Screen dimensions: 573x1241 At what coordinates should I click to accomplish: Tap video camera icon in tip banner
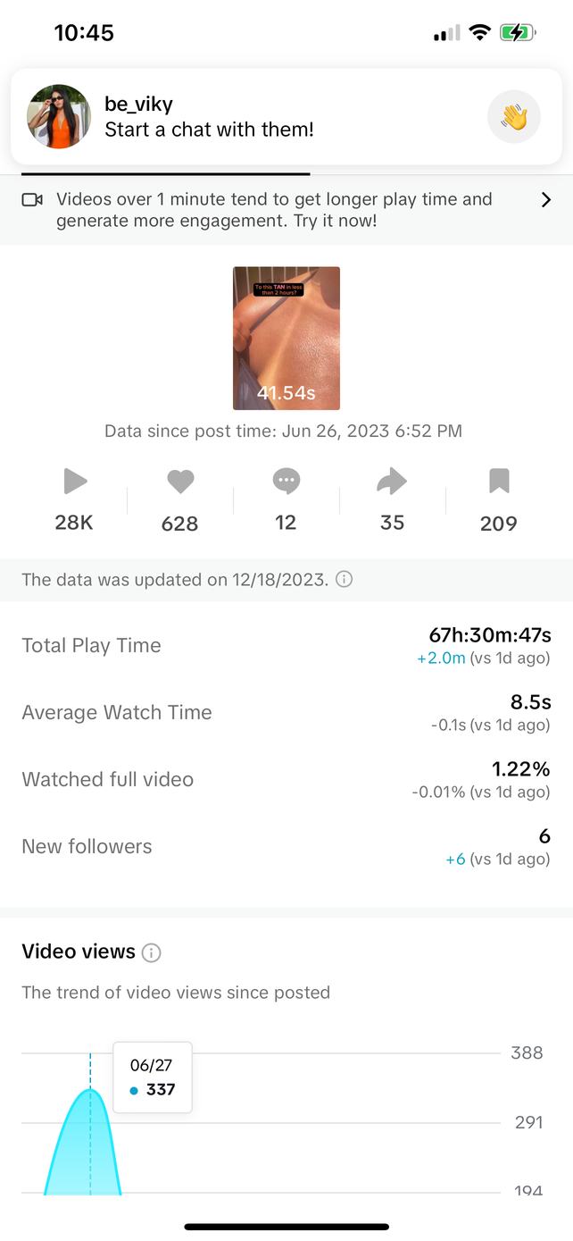(32, 200)
